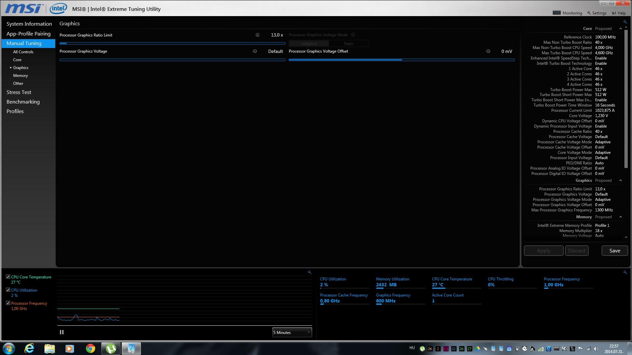Click the proposed settings panel scrollbar
This screenshot has width=632, height=355.
(x=626, y=99)
